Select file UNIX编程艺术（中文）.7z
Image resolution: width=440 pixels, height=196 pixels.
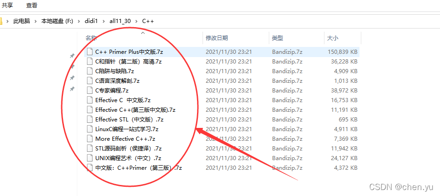tap(128, 158)
